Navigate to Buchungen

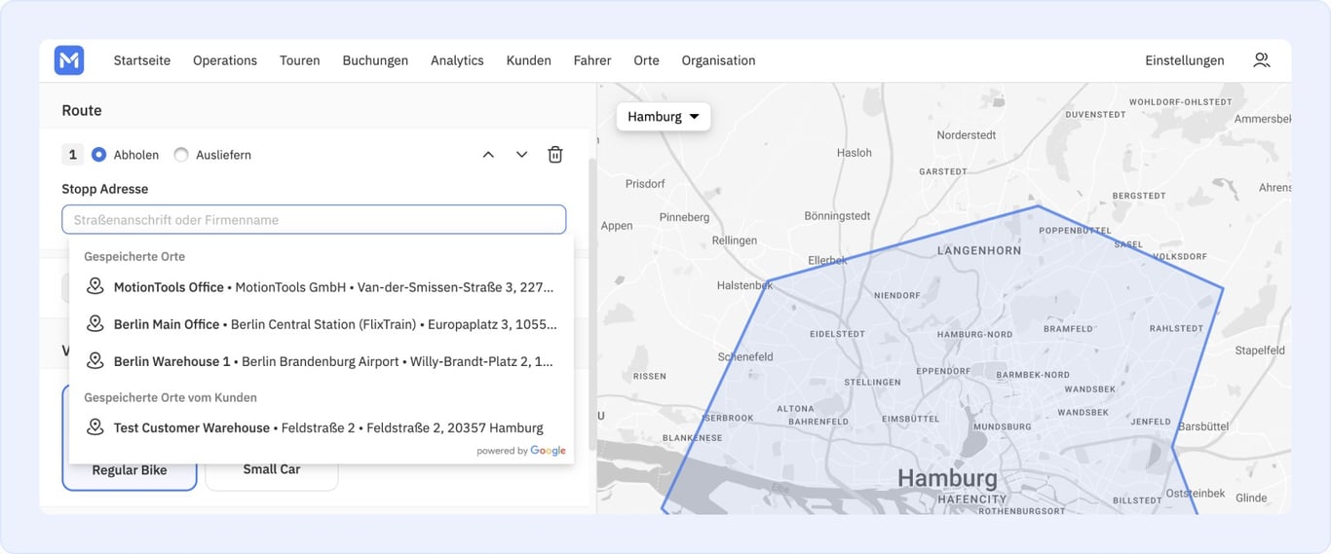[375, 60]
